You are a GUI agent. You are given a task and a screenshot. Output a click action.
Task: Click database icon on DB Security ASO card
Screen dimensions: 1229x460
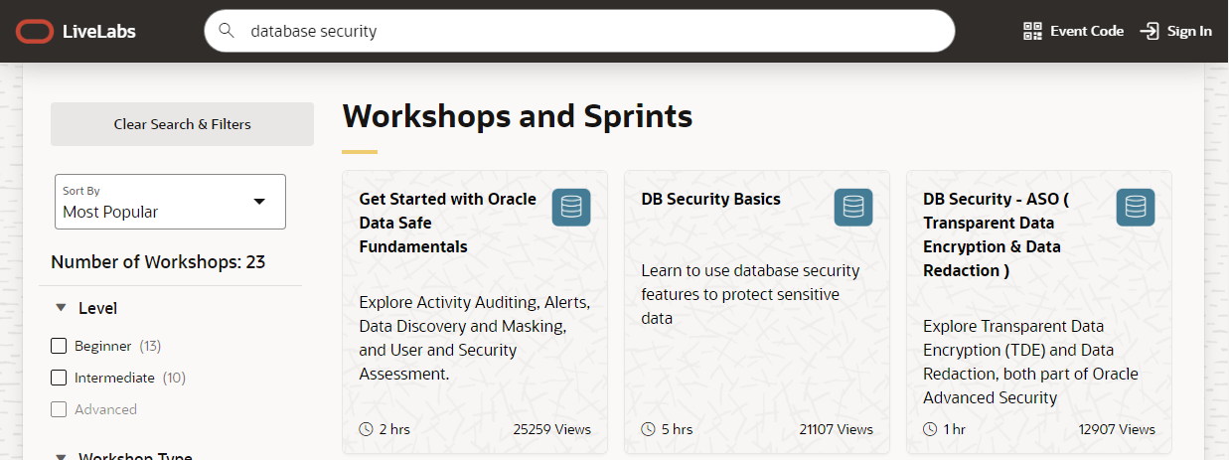click(x=1136, y=208)
